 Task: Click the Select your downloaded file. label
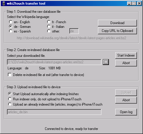tap(26, 56)
